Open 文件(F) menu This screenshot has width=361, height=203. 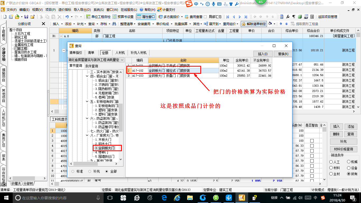pos(11,10)
